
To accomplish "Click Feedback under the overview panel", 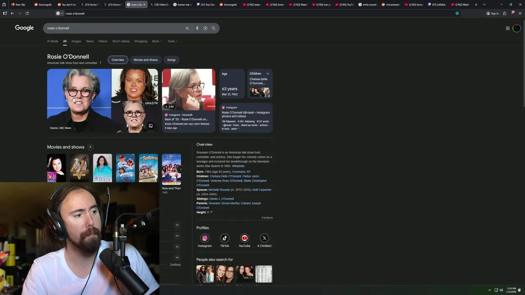I will pos(267,218).
